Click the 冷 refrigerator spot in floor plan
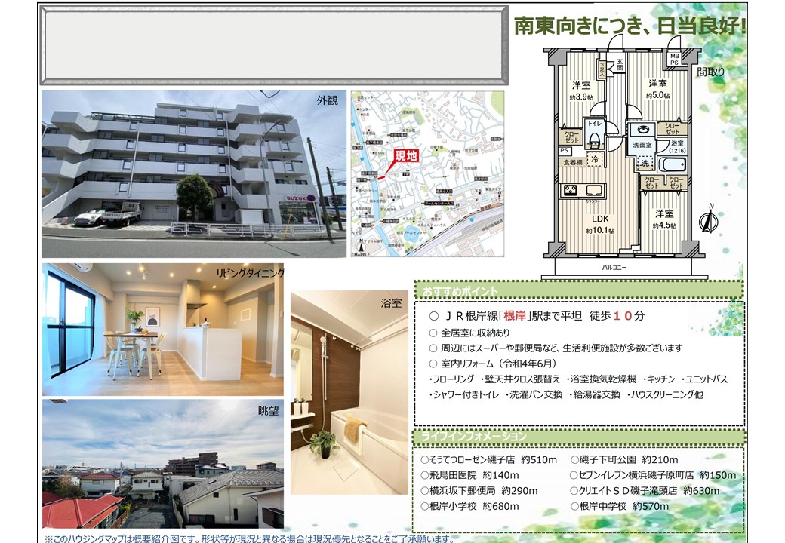 596,160
